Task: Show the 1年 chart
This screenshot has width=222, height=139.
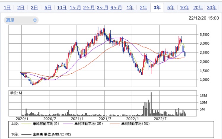Action: tap(130, 7)
